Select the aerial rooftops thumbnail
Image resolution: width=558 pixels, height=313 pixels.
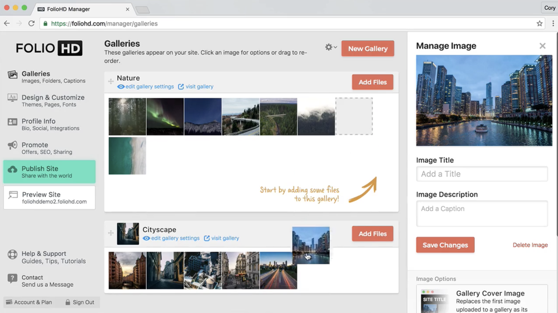[x=203, y=270]
